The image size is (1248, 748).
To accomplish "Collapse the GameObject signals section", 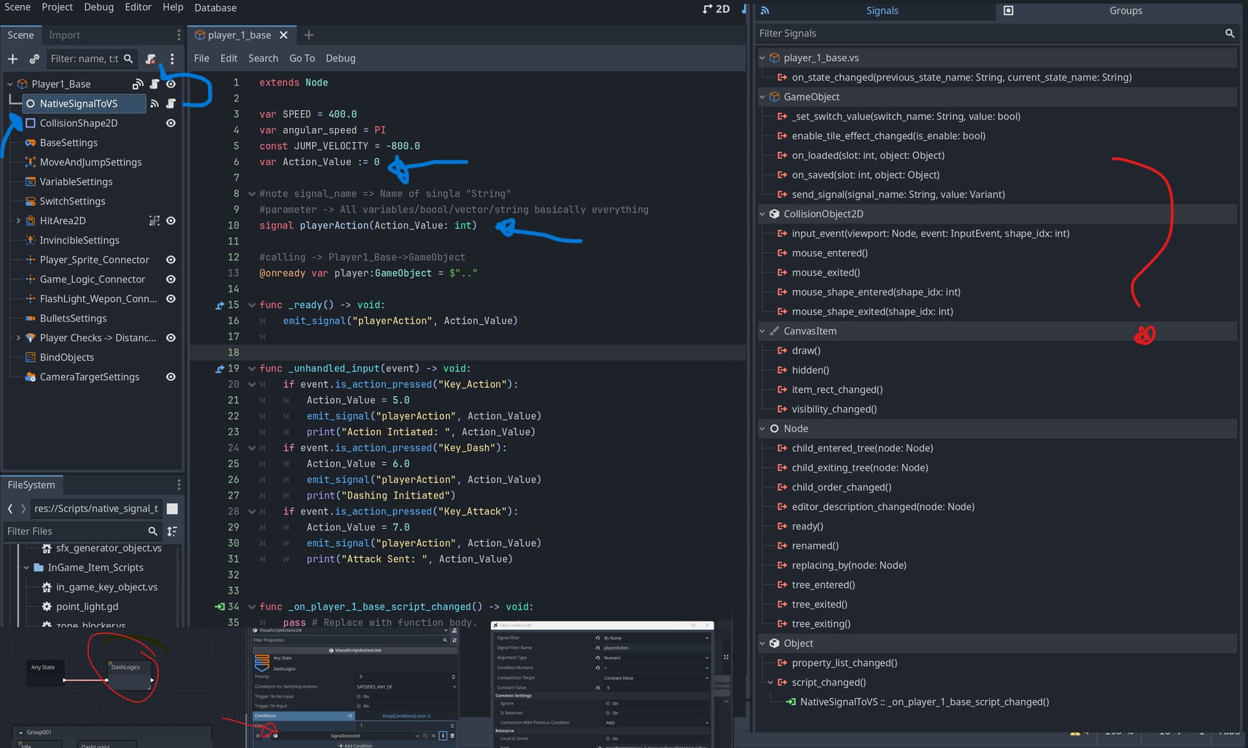I will click(762, 97).
